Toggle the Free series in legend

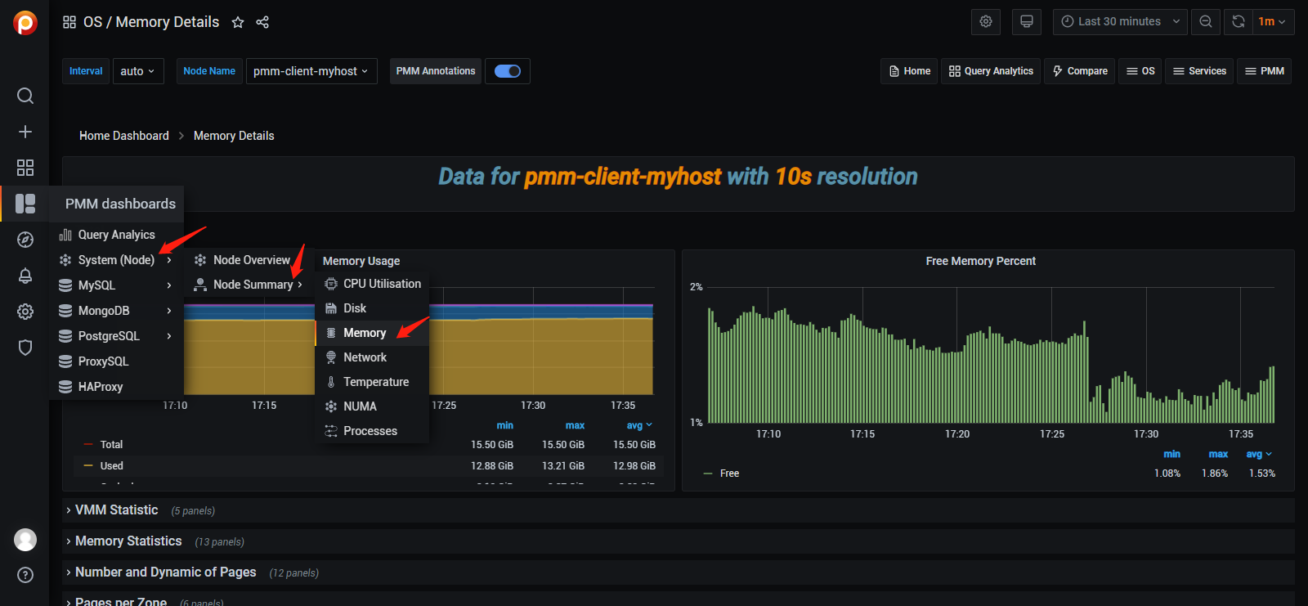729,474
